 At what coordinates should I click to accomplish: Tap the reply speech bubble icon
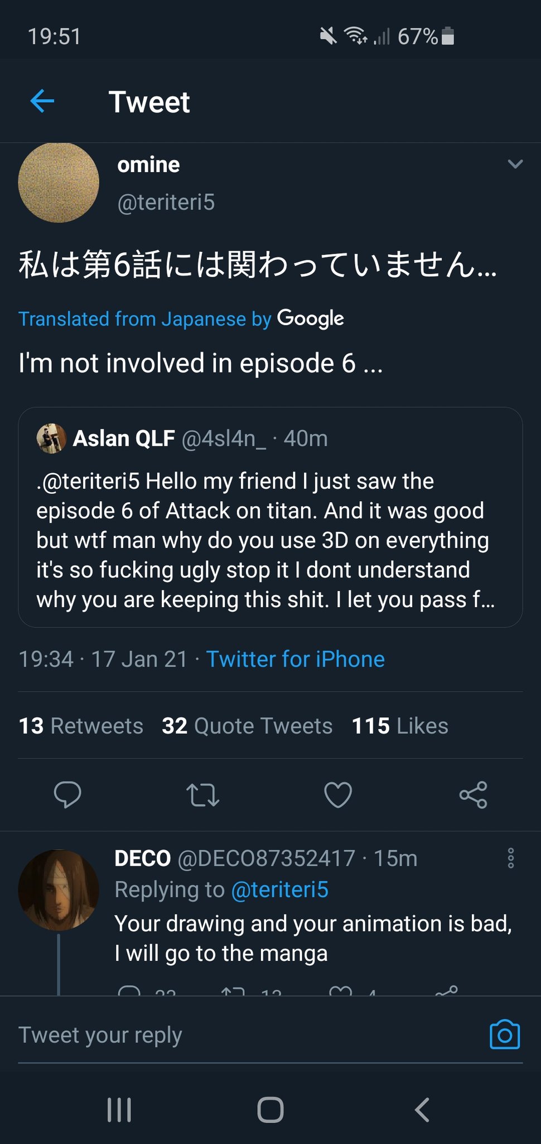tap(67, 794)
